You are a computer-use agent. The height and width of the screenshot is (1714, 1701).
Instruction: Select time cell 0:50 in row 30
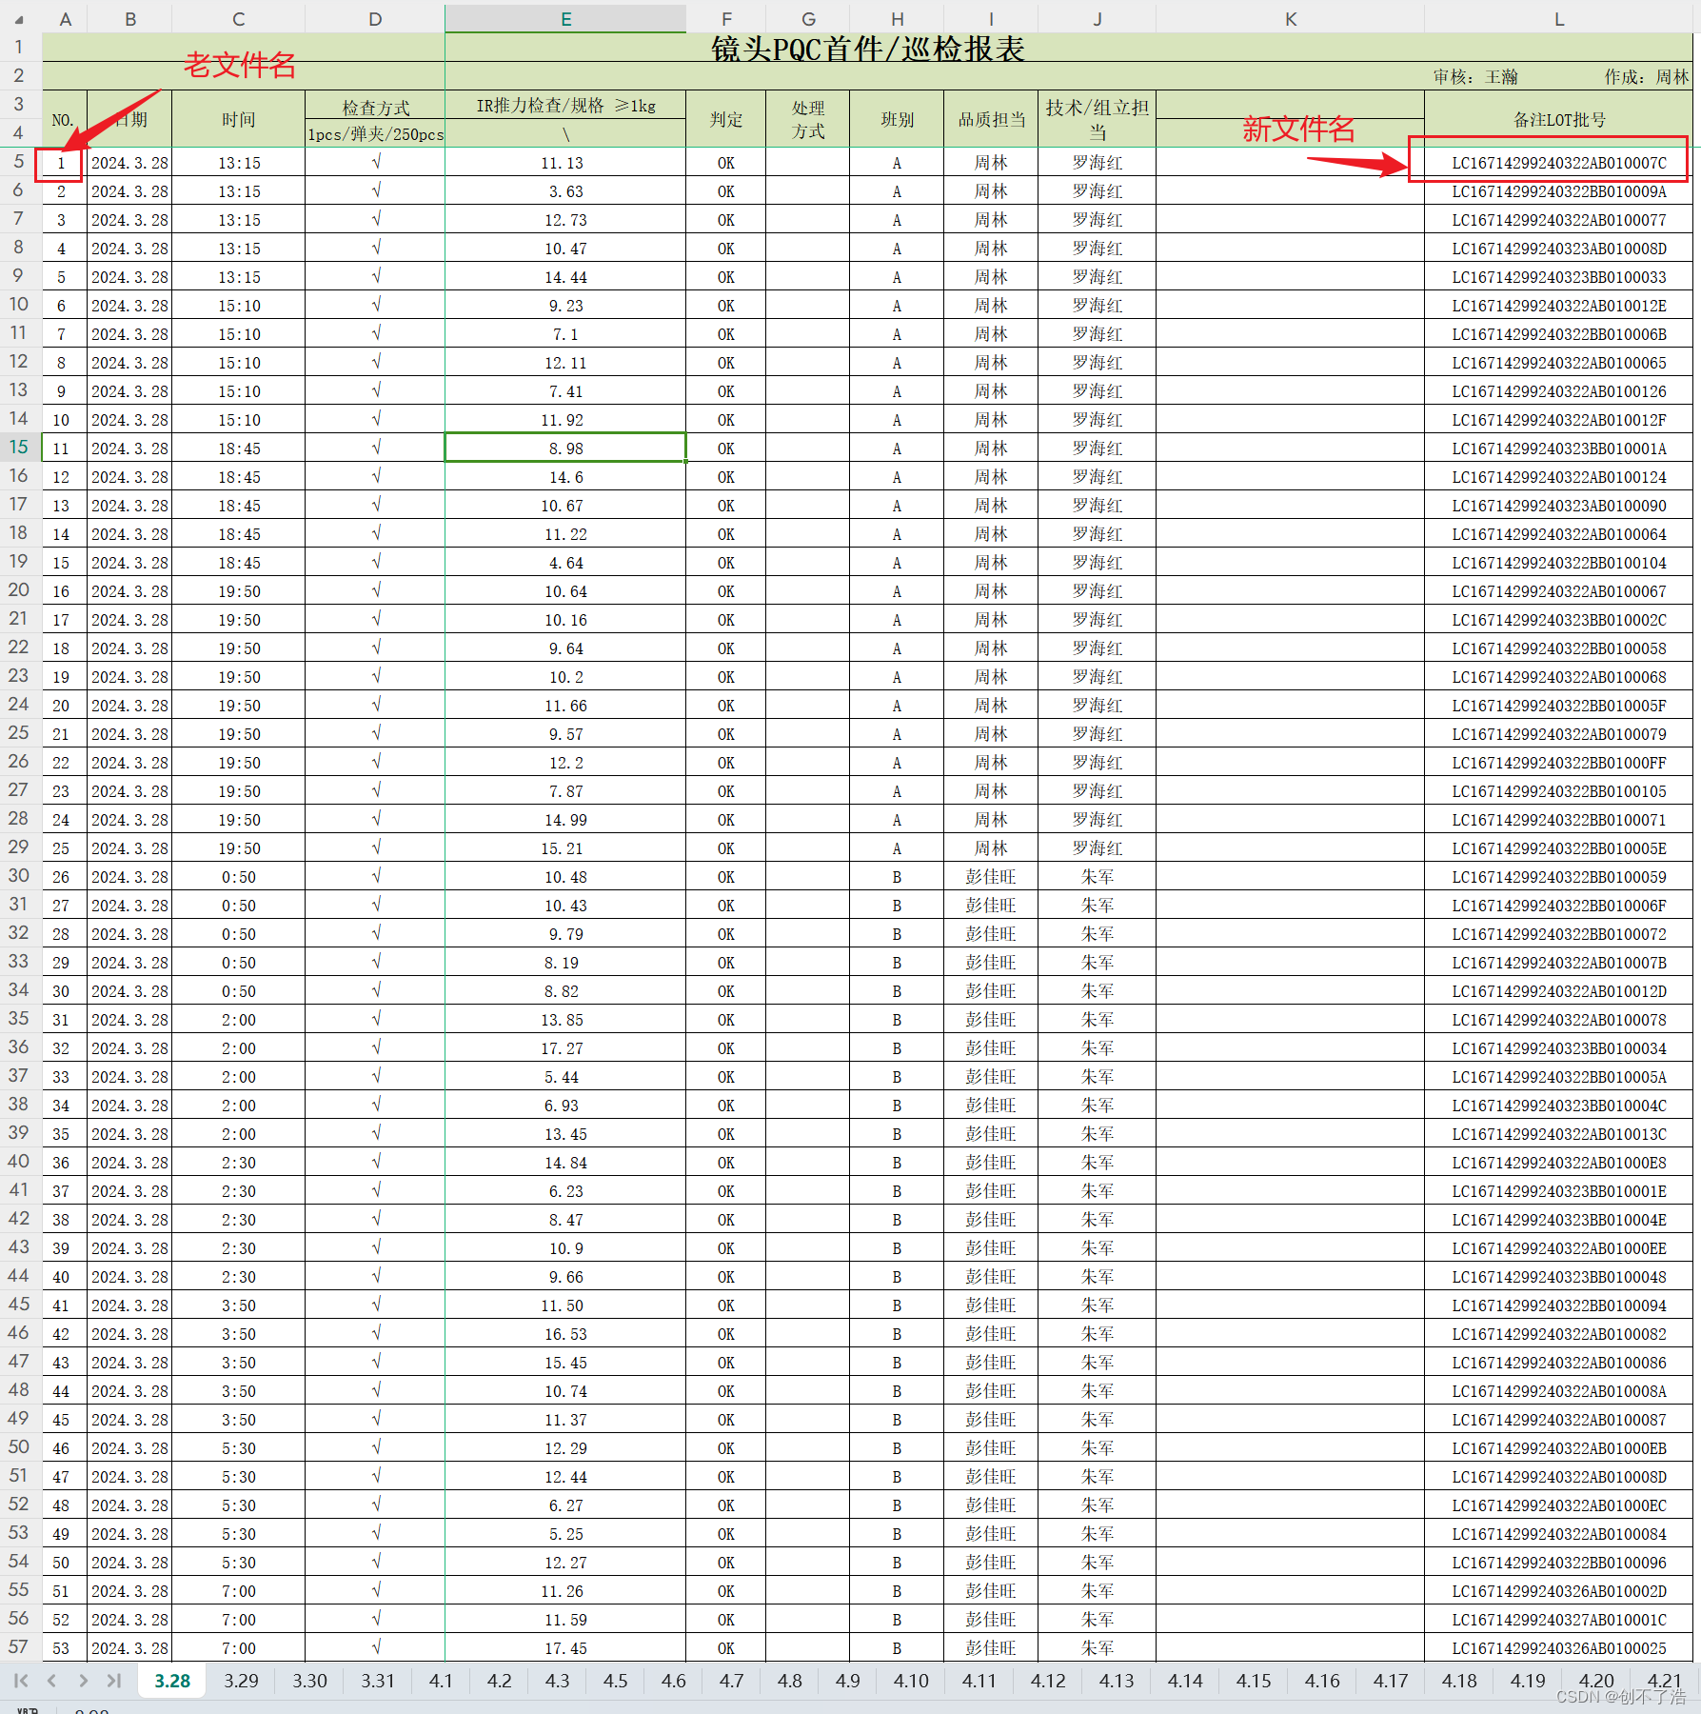(x=239, y=876)
